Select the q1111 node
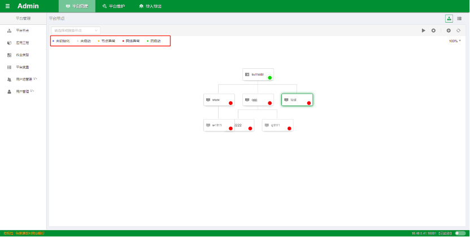The height and width of the screenshot is (237, 470). pyautogui.click(x=277, y=125)
